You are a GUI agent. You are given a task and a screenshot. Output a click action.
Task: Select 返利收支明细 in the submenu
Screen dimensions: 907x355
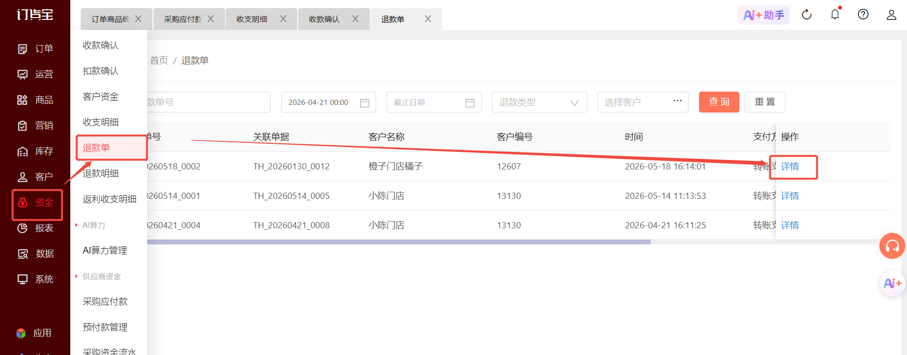[110, 199]
